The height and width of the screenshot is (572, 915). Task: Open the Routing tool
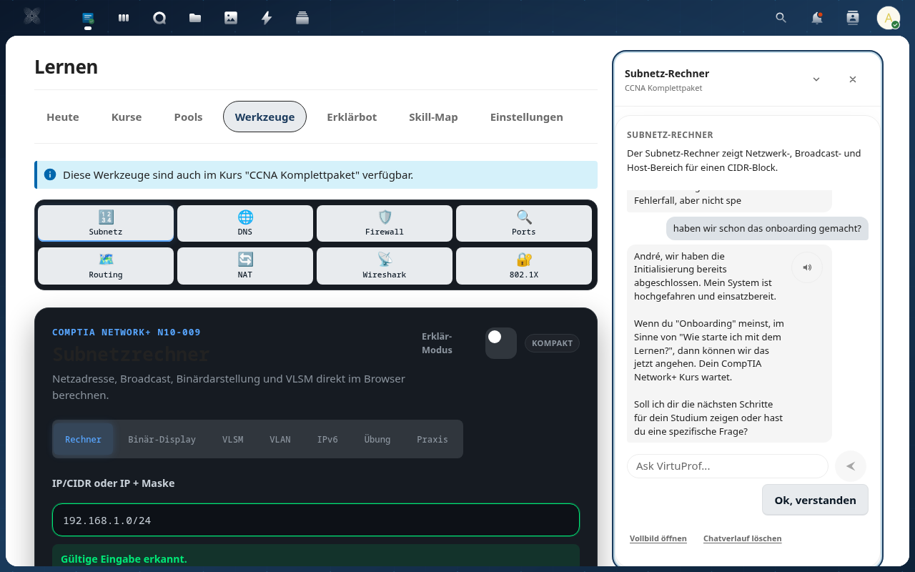pyautogui.click(x=105, y=265)
